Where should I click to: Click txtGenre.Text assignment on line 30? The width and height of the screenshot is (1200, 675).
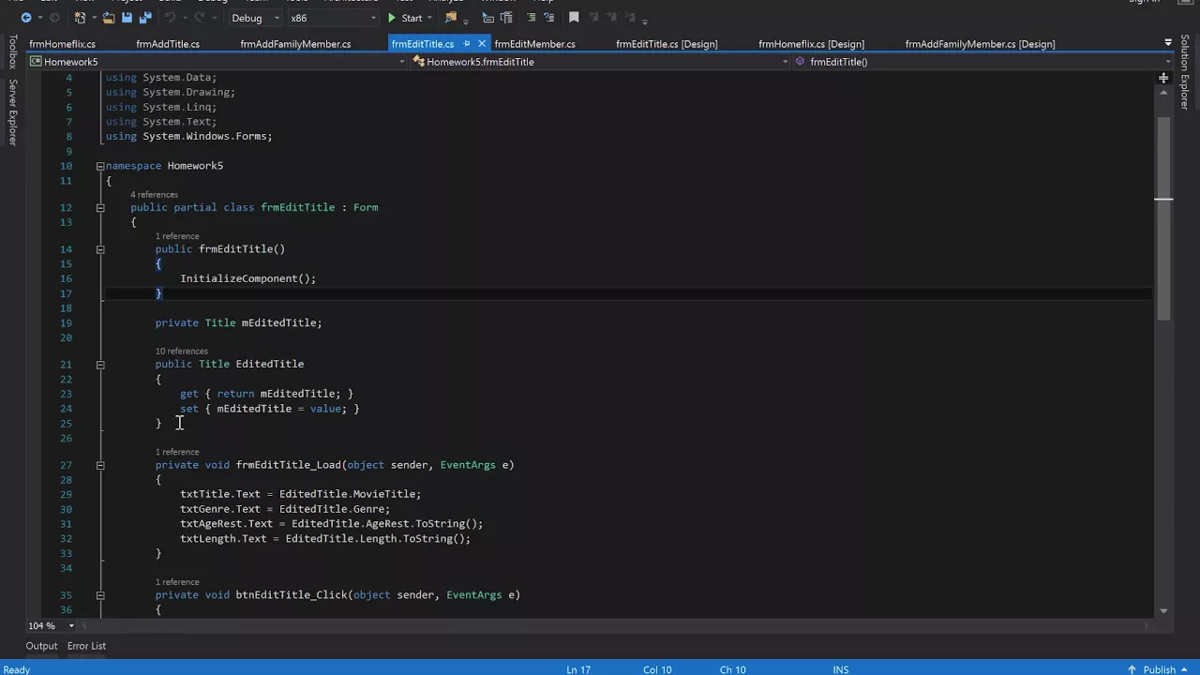(x=285, y=509)
